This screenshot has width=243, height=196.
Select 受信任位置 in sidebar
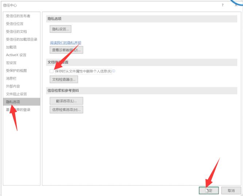pyautogui.click(x=15, y=24)
